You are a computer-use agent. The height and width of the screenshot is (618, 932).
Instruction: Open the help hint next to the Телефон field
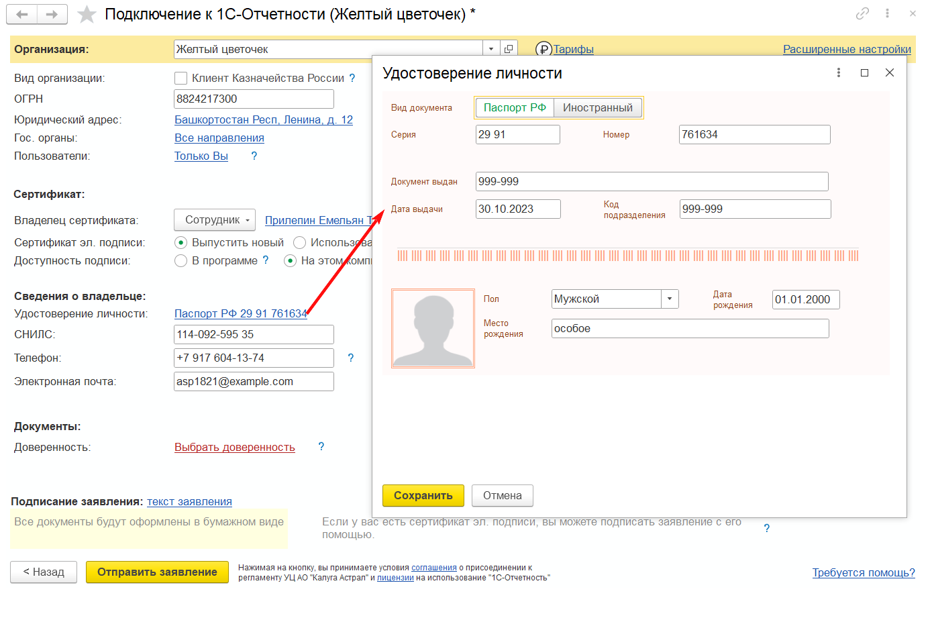point(350,358)
